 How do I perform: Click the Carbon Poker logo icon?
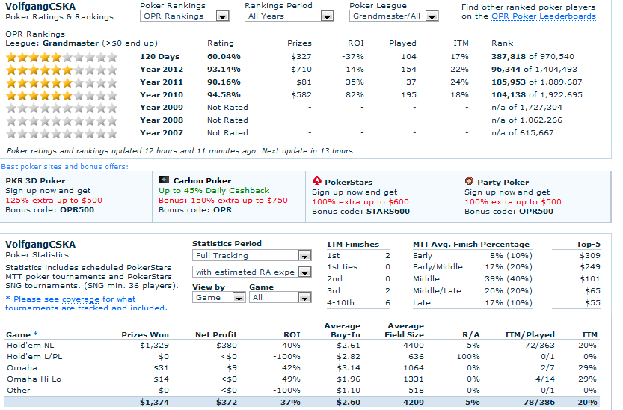(x=164, y=180)
